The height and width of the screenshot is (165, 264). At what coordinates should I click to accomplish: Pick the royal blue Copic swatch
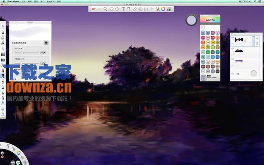click(217, 57)
